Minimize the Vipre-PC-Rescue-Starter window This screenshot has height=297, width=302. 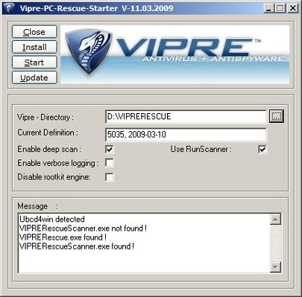point(268,8)
